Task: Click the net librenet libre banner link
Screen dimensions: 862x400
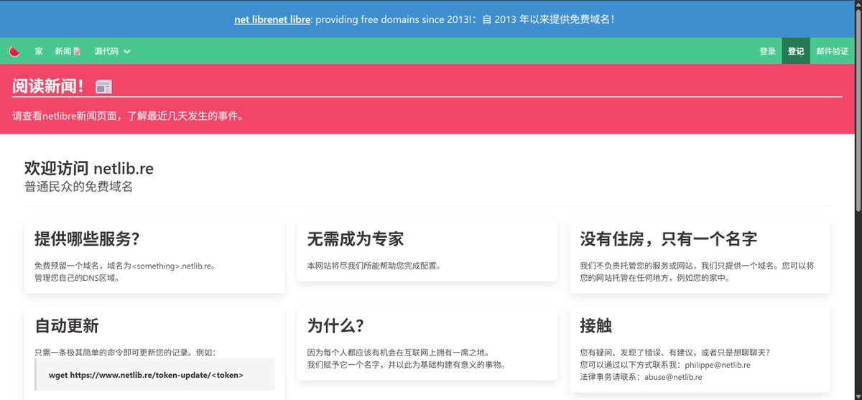Action: (272, 19)
